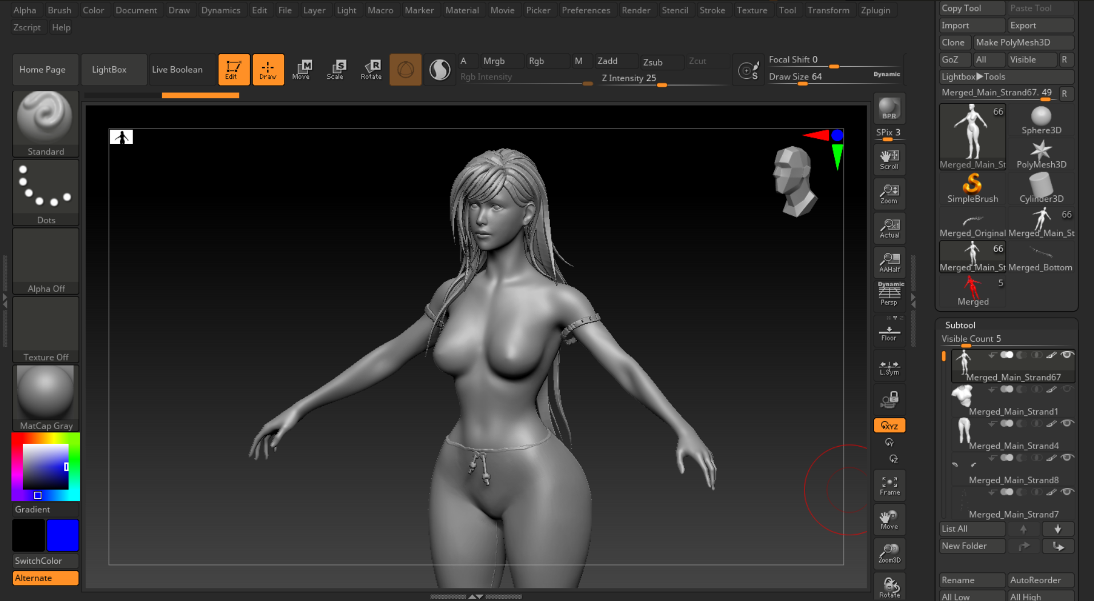The width and height of the screenshot is (1094, 601).
Task: Select the SimpleBrush tool thumbnail
Action: tap(972, 187)
